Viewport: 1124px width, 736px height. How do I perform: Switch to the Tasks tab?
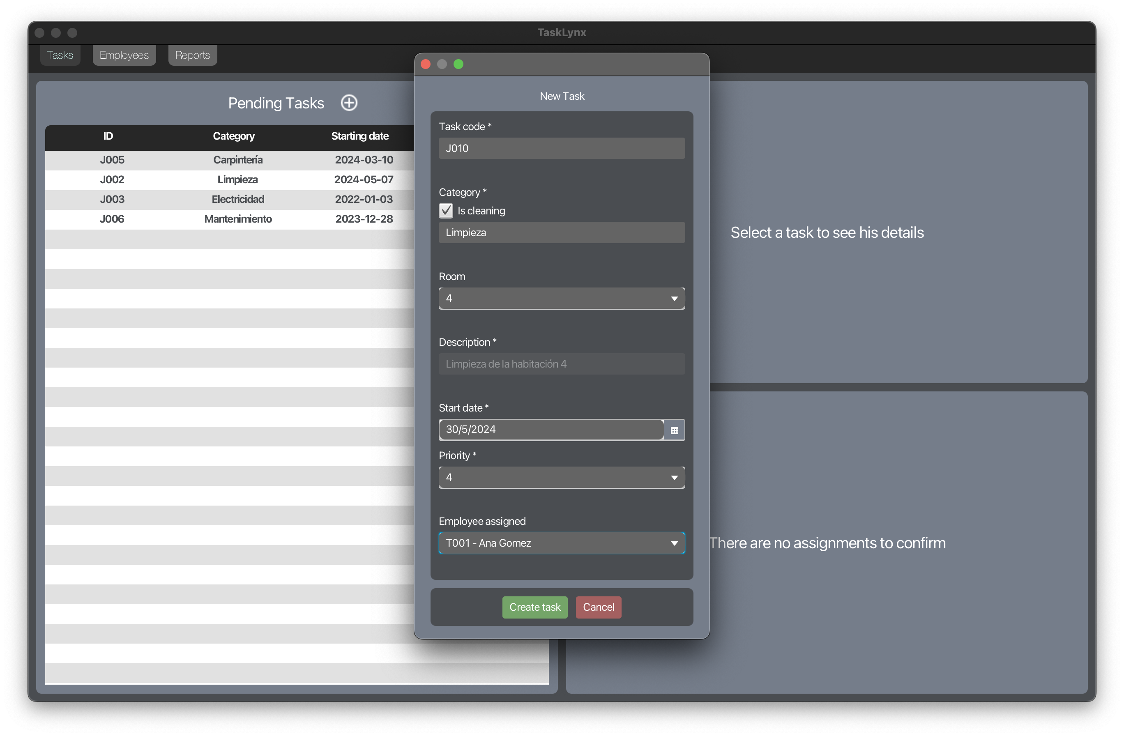pos(60,55)
